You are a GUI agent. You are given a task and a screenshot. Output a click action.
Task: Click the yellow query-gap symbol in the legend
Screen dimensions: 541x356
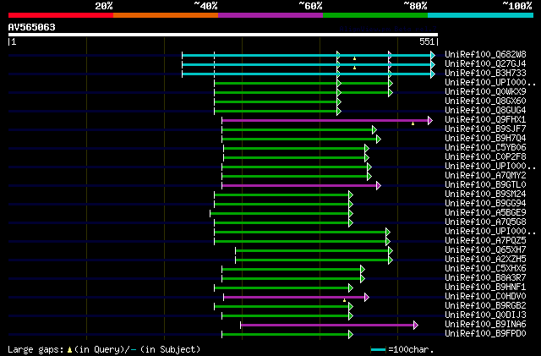(x=69, y=350)
